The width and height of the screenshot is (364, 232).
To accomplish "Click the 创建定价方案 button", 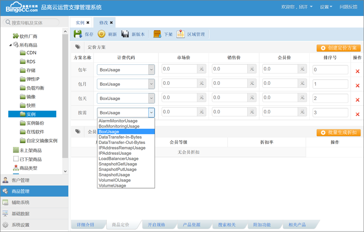I will [x=339, y=48].
